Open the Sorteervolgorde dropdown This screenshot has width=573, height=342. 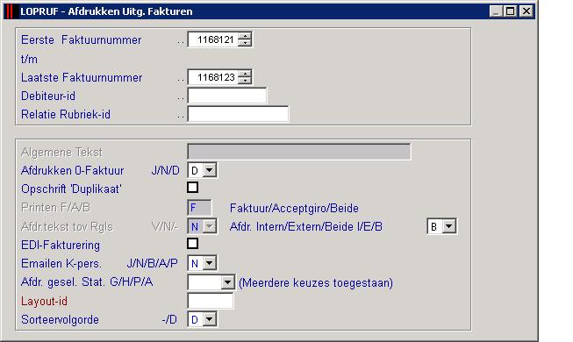click(210, 319)
